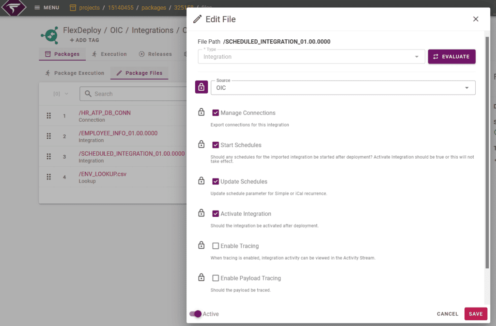Open the hamburger MENU icon
Screen dimensions: 496x326
click(x=37, y=7)
